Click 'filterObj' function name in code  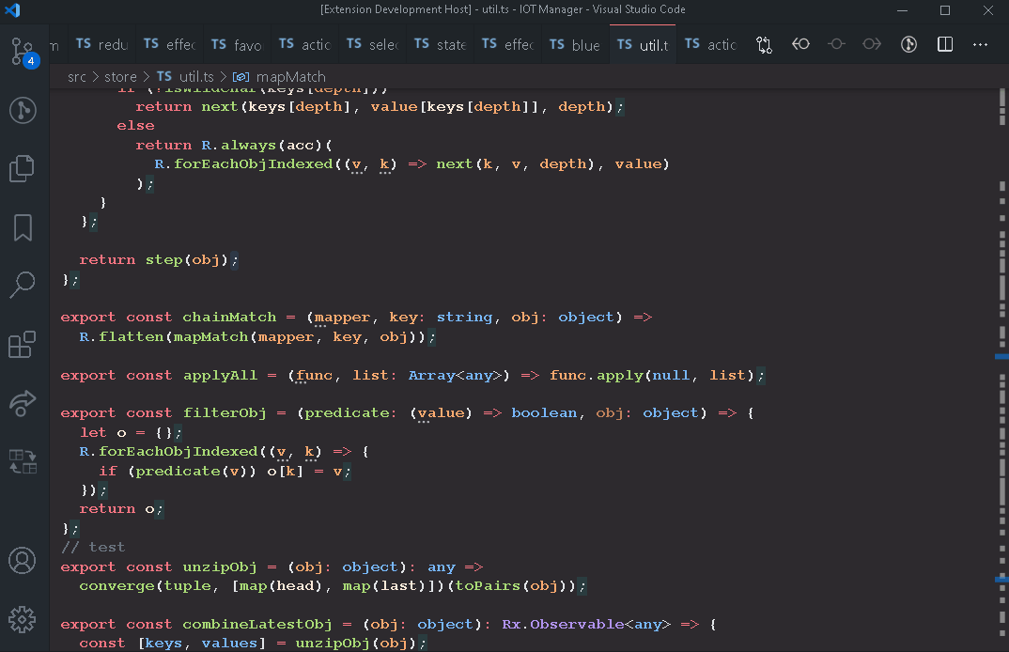click(x=225, y=413)
